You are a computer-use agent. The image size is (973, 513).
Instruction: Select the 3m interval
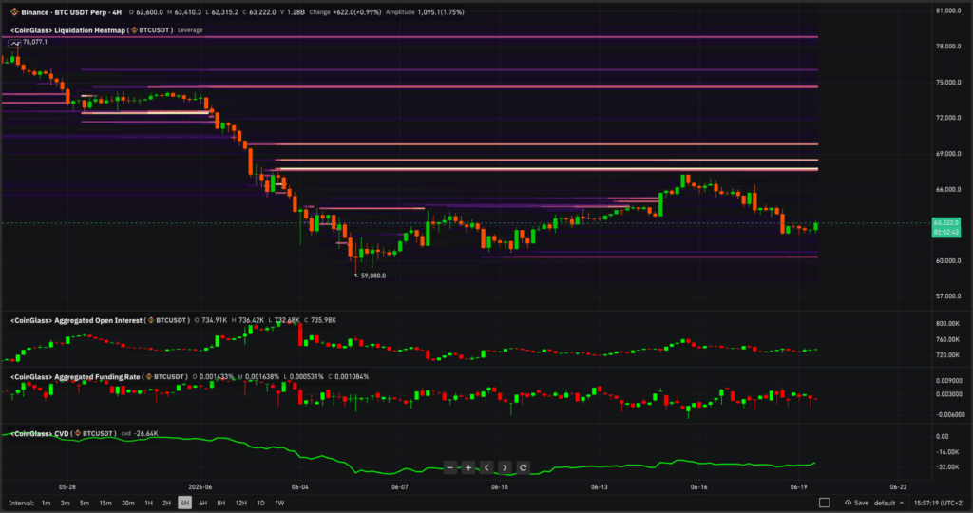66,503
